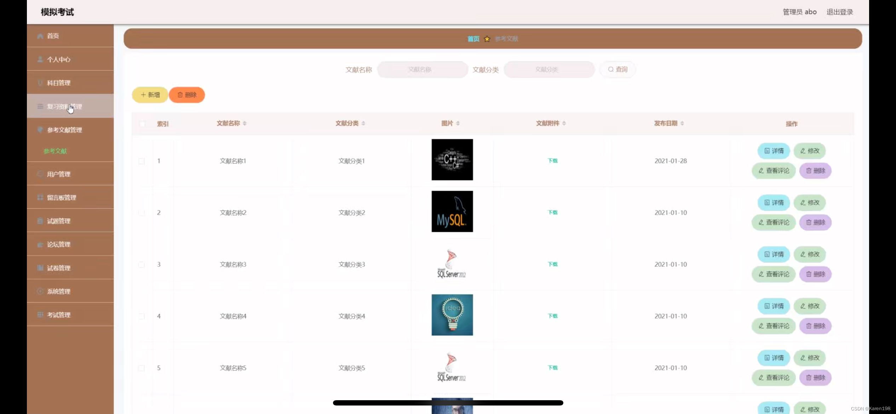
Task: Click the 首页 breadcrumb link
Action: 473,39
